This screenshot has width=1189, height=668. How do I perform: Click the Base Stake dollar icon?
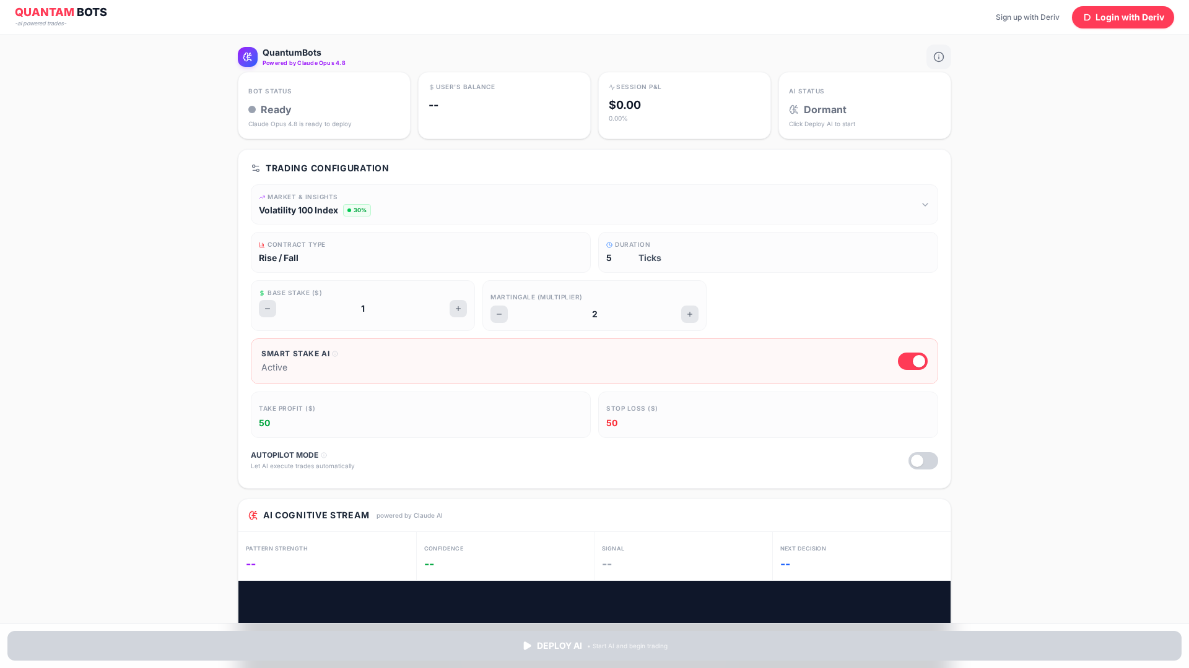point(262,293)
